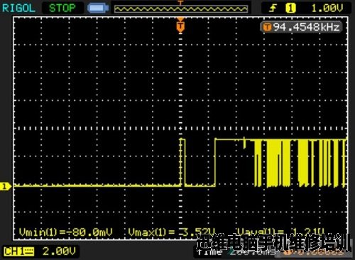Click the 94.4548kHz frequency counter readout

click(302, 27)
